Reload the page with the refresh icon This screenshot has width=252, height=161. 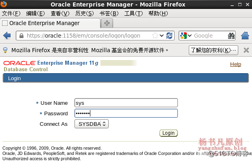tap(169, 36)
